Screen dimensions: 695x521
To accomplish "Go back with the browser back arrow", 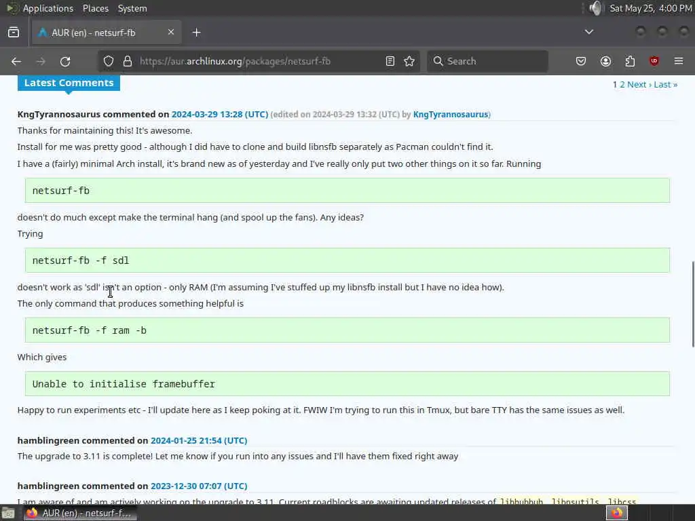I will 16,62.
